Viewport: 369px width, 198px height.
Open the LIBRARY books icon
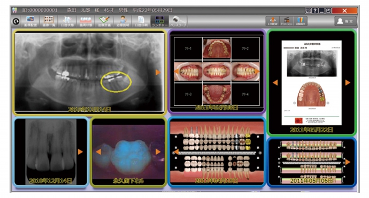[x=301, y=21]
